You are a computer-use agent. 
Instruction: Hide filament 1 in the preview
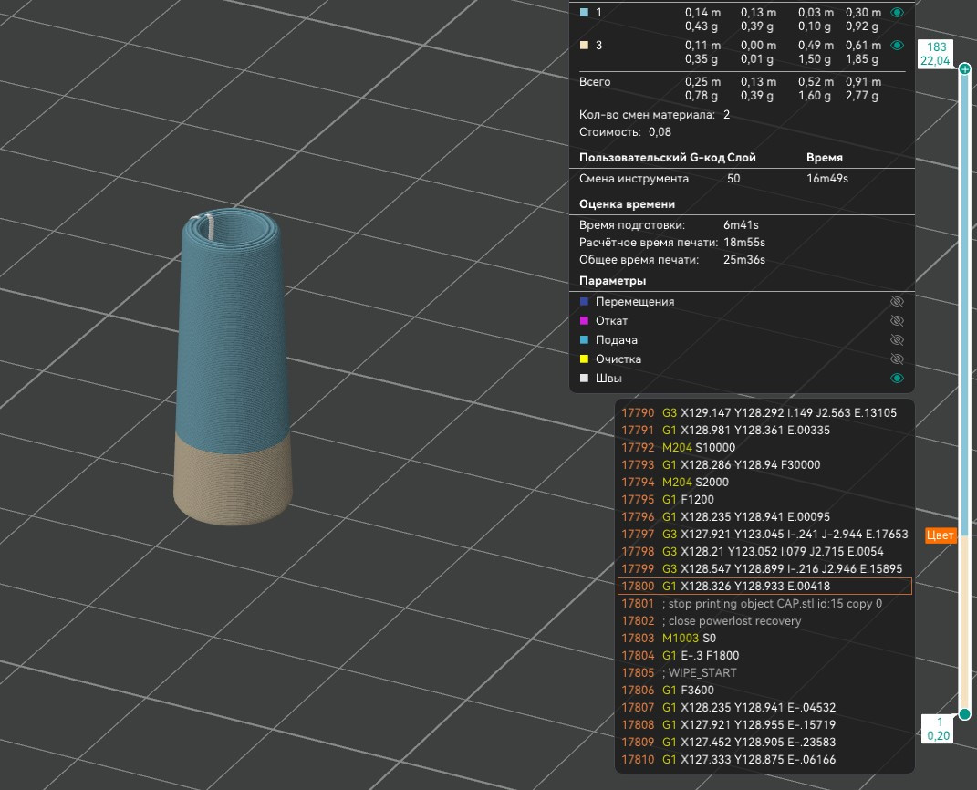pyautogui.click(x=897, y=13)
